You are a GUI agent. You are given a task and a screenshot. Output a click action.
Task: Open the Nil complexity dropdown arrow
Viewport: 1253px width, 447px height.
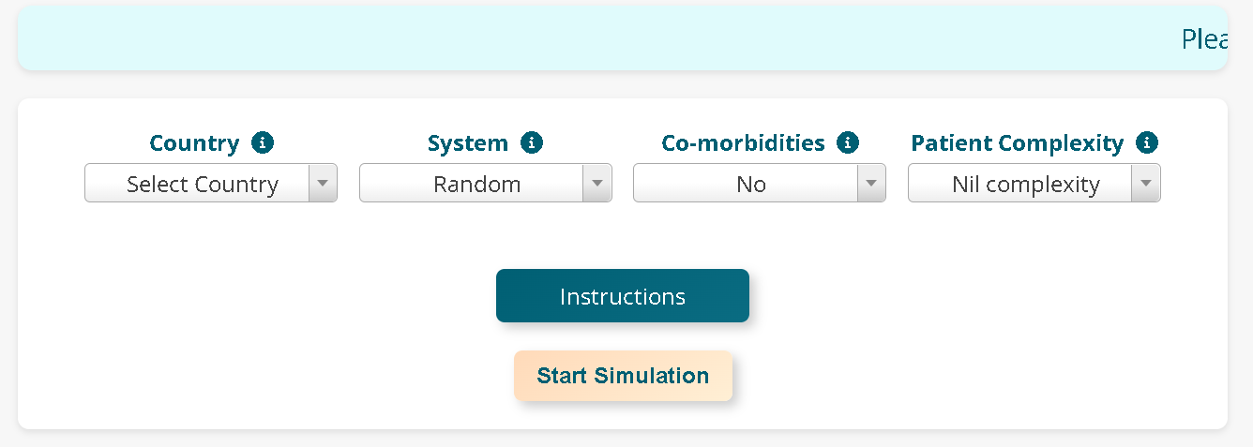[1146, 184]
